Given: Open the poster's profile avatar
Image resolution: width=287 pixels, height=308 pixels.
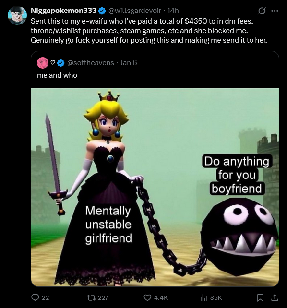Looking at the screenshot, I should point(17,15).
